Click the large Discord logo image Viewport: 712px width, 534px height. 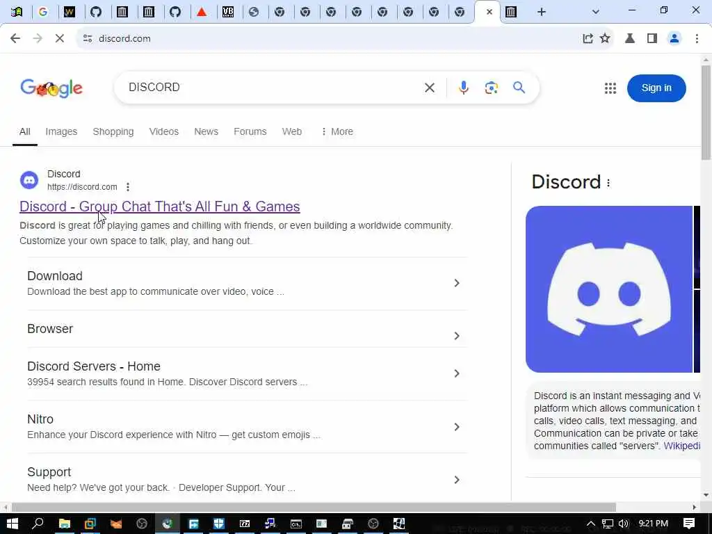pyautogui.click(x=609, y=289)
